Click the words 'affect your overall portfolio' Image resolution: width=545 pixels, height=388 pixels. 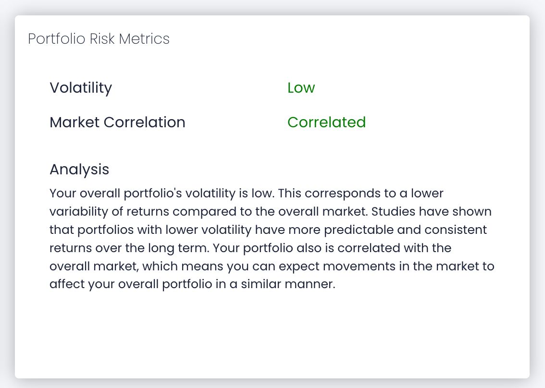tap(131, 284)
